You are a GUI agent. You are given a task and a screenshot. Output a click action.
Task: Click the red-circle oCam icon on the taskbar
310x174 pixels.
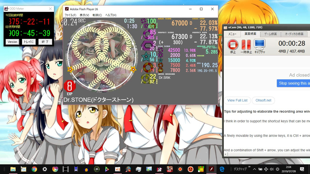coord(180,169)
